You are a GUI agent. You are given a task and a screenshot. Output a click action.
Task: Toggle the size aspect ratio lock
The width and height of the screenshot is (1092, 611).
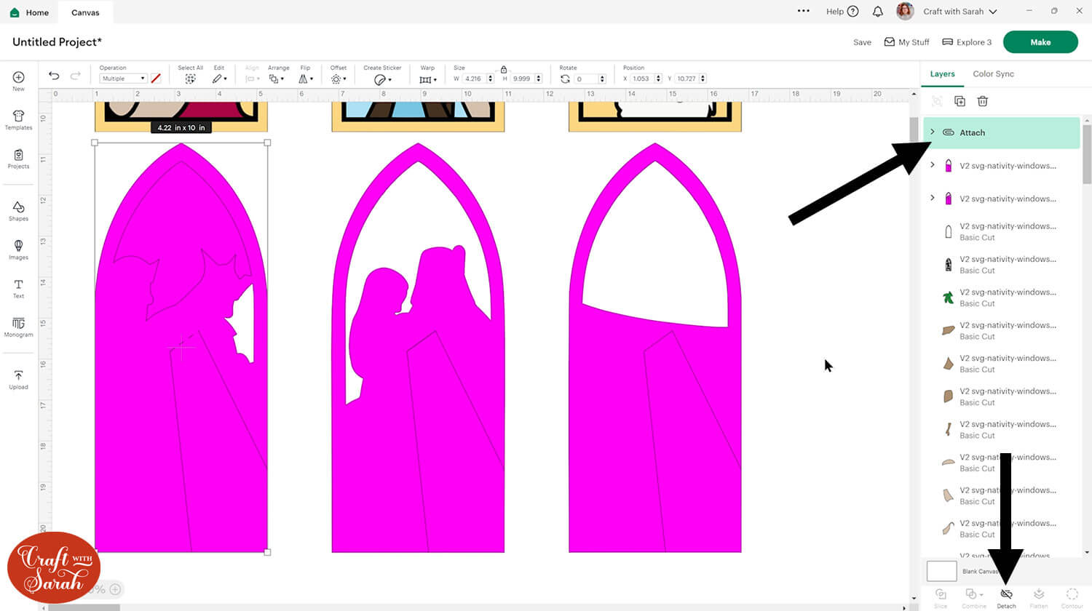[503, 69]
